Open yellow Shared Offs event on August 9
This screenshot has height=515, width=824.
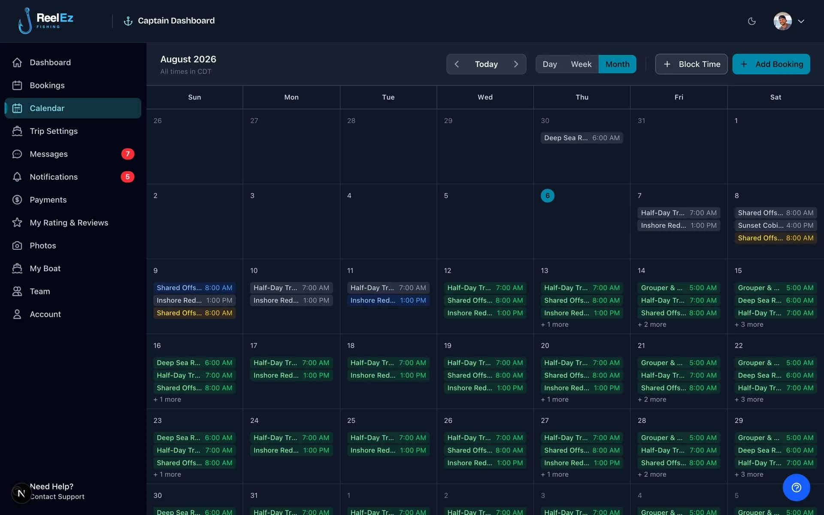point(194,313)
